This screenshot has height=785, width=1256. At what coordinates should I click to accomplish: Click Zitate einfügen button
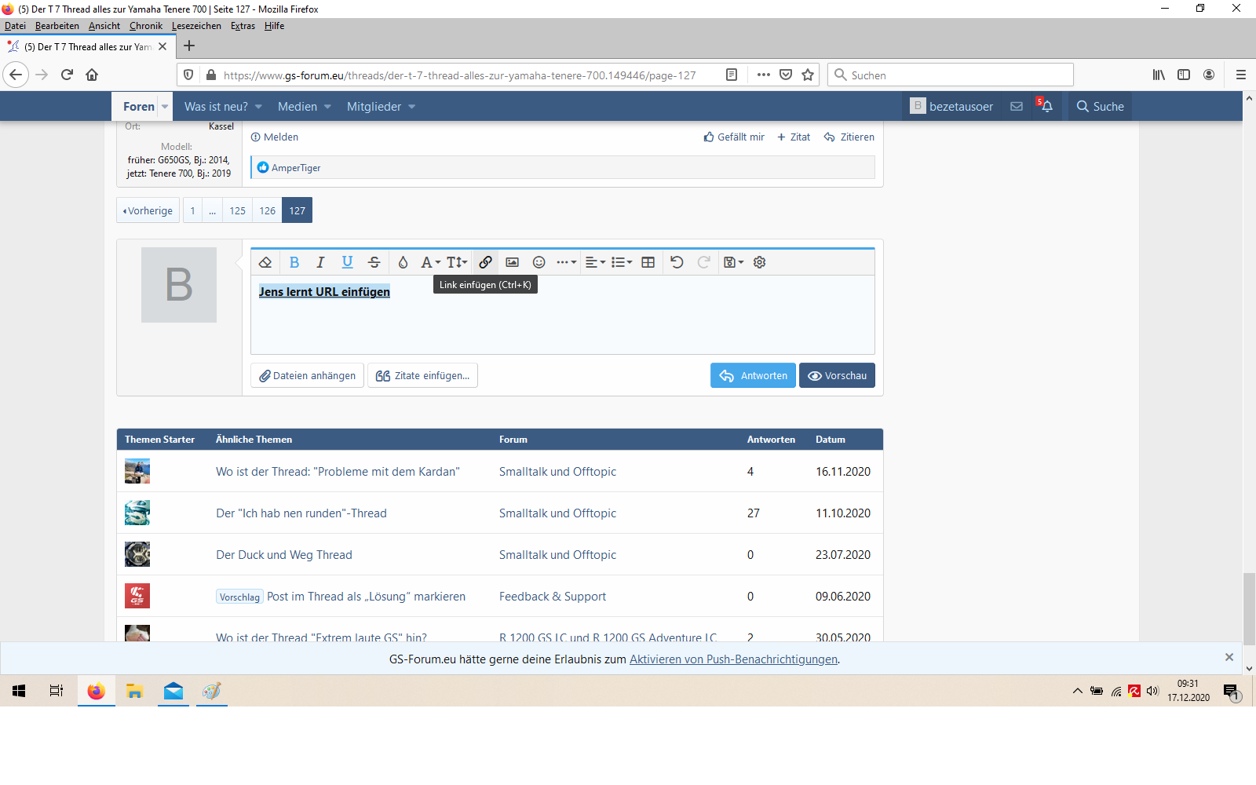pyautogui.click(x=422, y=375)
